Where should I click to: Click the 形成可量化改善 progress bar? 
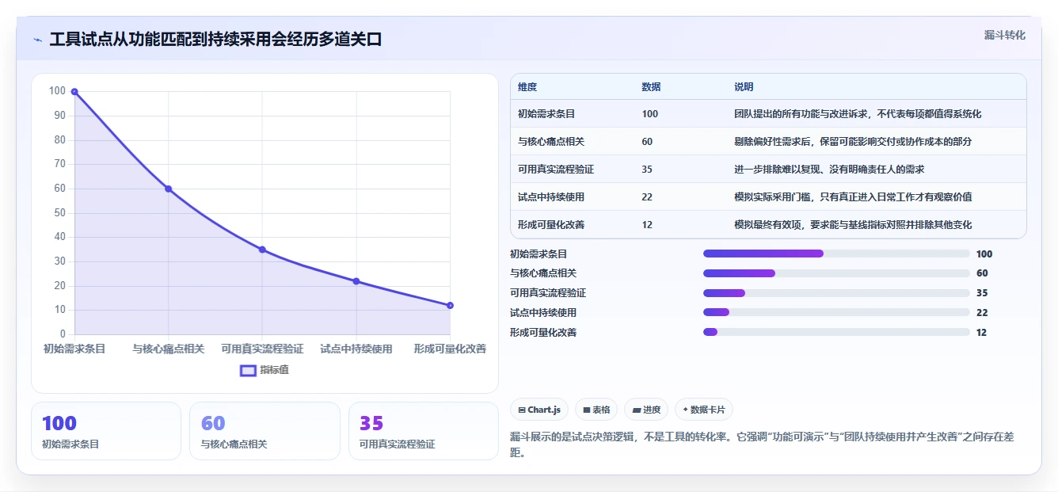click(836, 333)
